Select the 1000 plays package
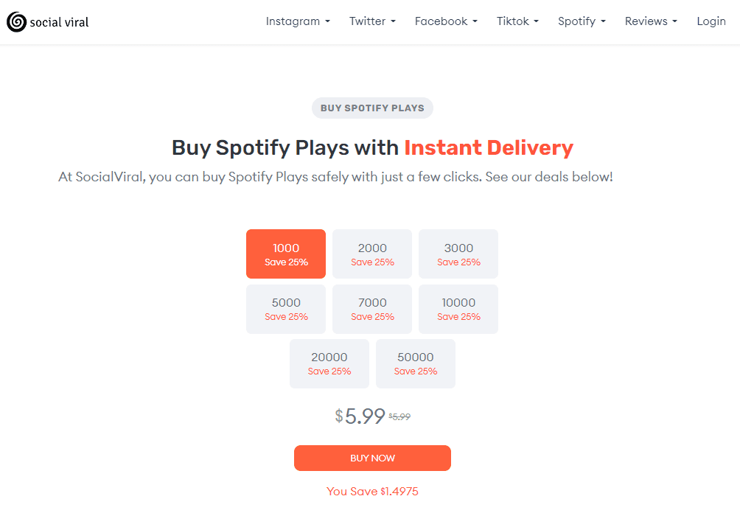740x513 pixels. (286, 254)
